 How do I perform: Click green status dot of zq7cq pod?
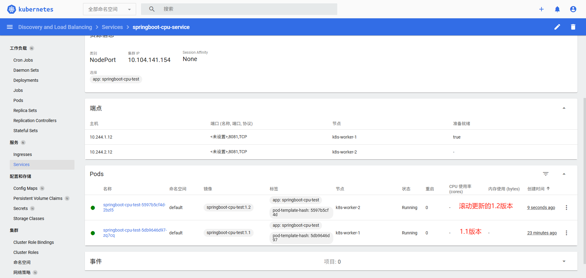93,233
